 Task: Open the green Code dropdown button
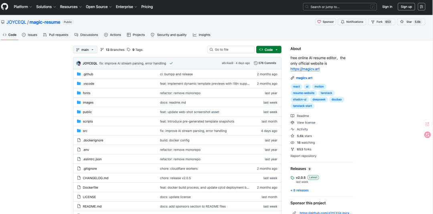coord(269,50)
